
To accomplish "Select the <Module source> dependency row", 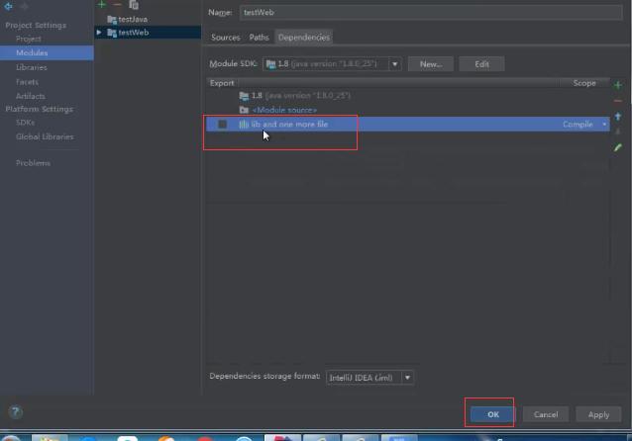I will pos(408,110).
